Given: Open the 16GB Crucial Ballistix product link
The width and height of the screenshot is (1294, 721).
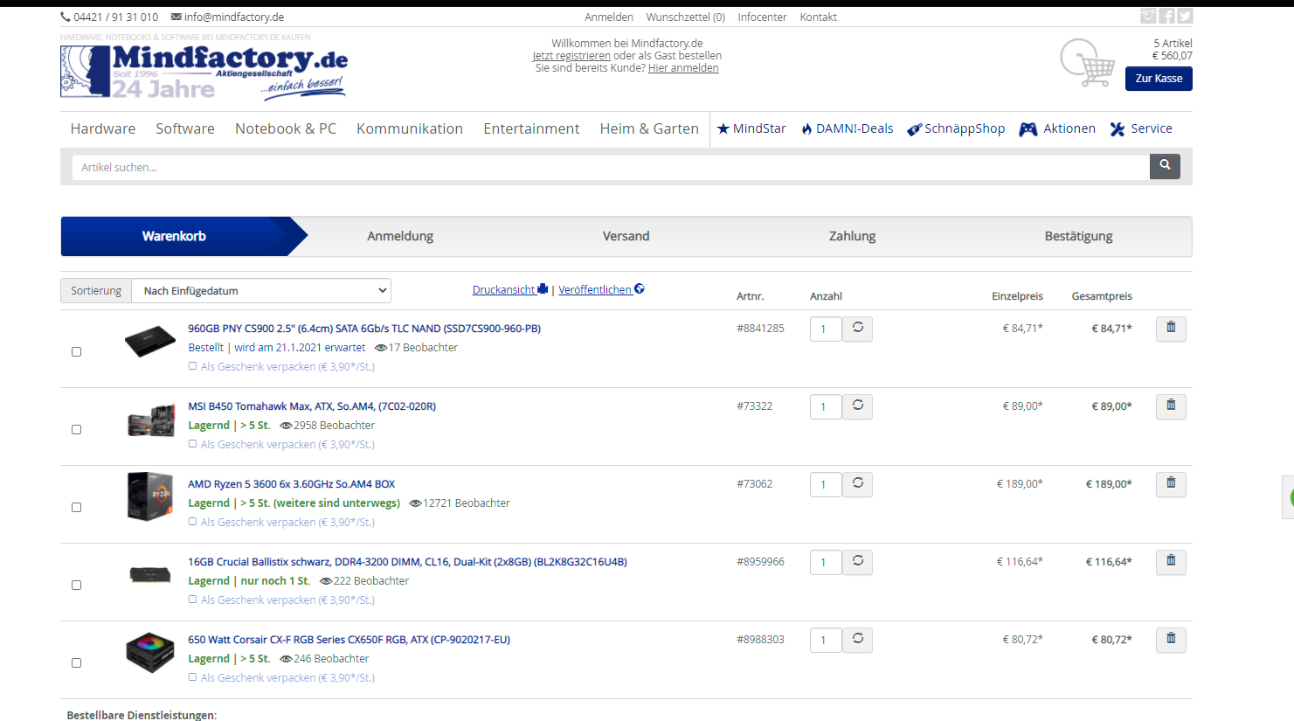Looking at the screenshot, I should [x=407, y=562].
